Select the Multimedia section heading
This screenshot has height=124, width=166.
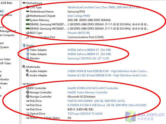(x=33, y=67)
